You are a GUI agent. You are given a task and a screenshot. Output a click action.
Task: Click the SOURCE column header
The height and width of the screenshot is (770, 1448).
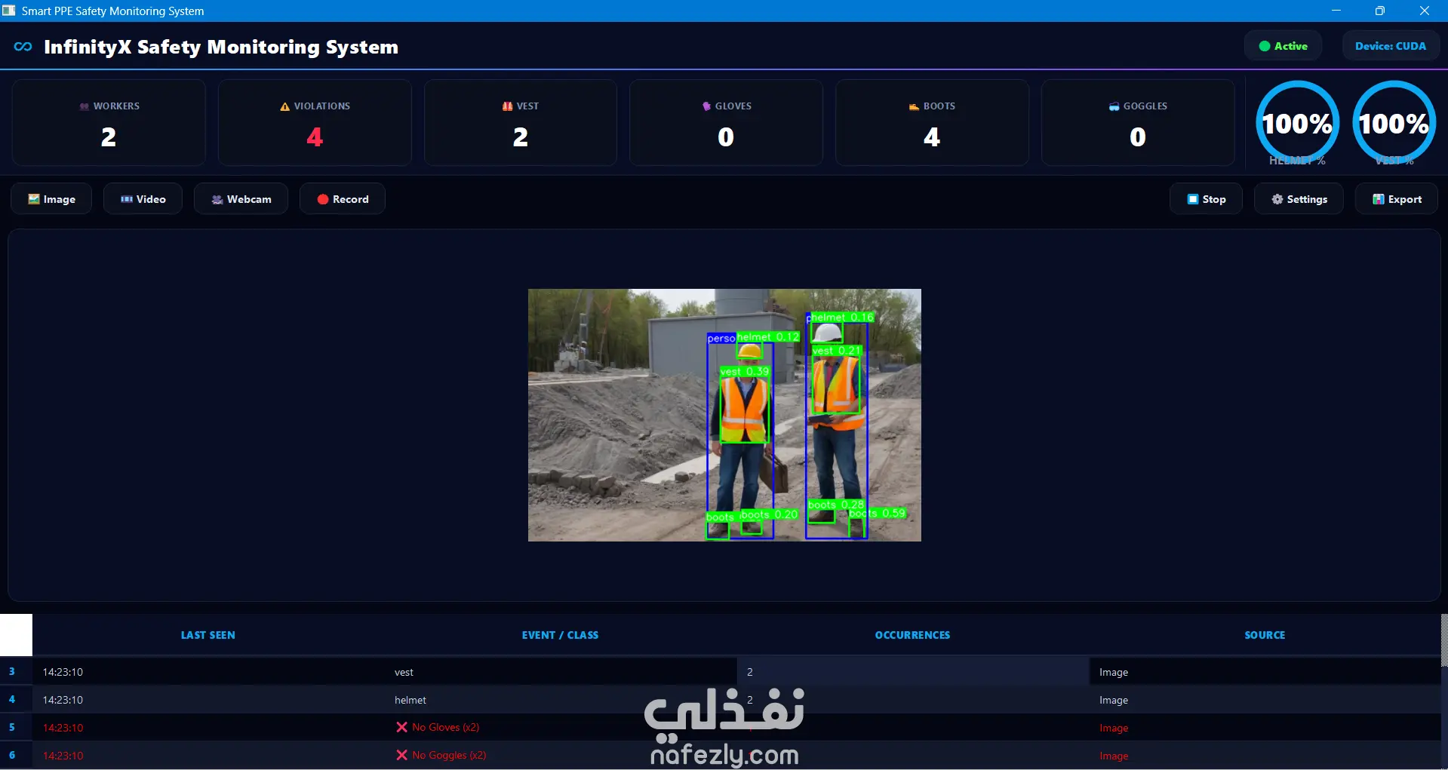tap(1265, 635)
